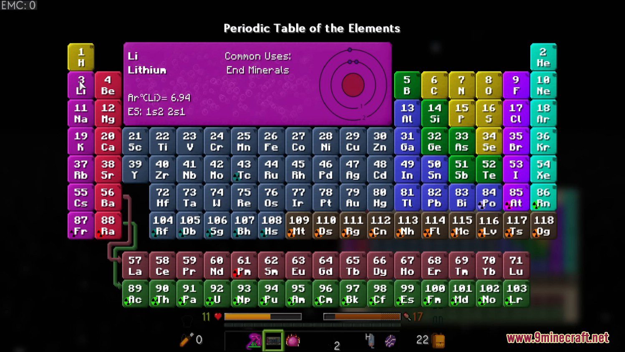This screenshot has width=625, height=352.
Task: Select the Zinc (30 Zn) tile
Action: (x=380, y=141)
